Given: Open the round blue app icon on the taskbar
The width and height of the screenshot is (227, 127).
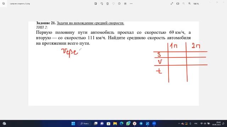Looking at the screenshot, I should pyautogui.click(x=154, y=123).
